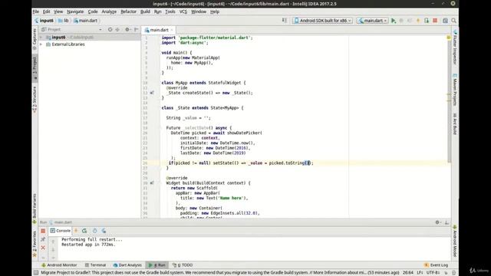The image size is (491, 276).
Task: Click hot reload lightning icon in Run panel
Action: pos(76,231)
